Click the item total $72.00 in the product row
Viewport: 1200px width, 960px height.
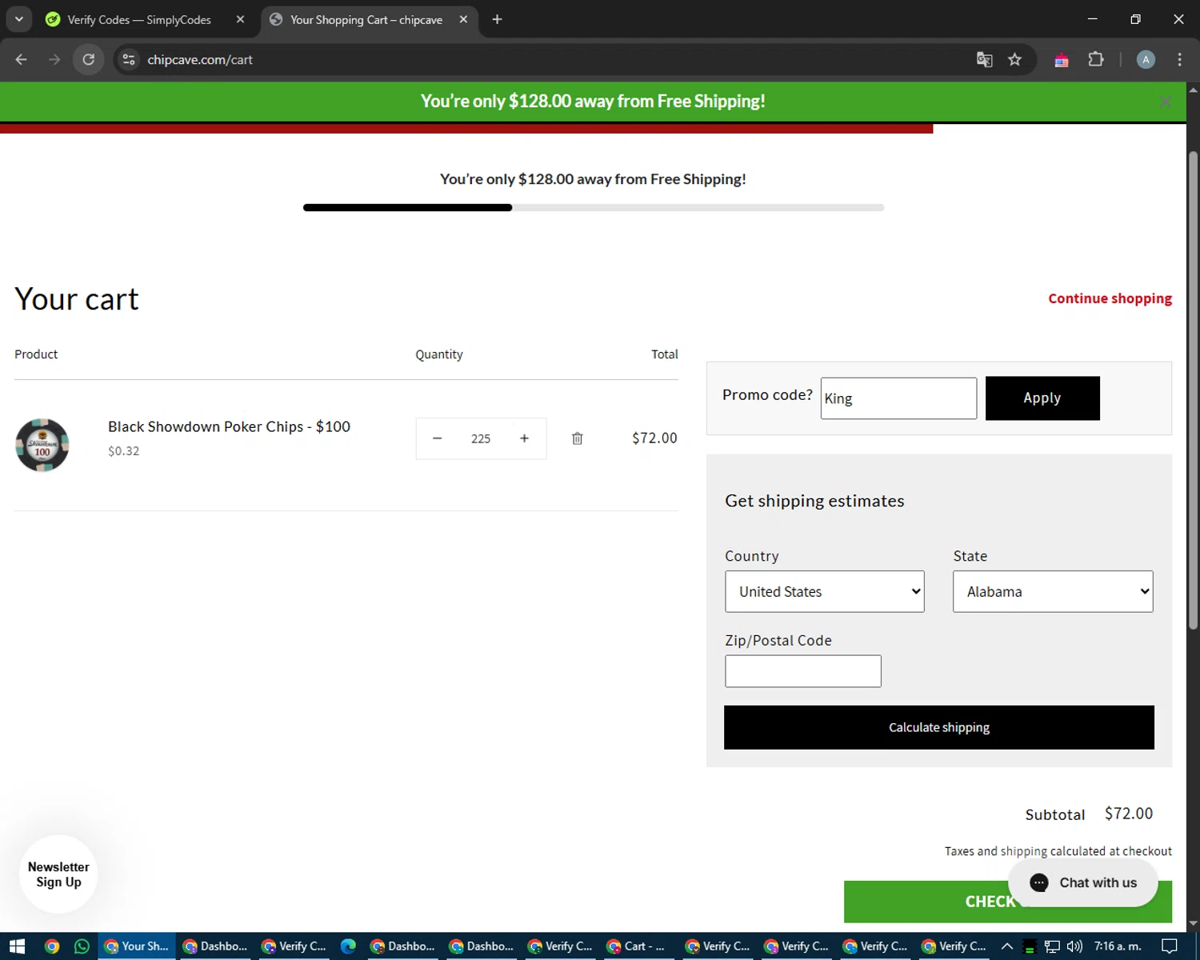pos(654,438)
